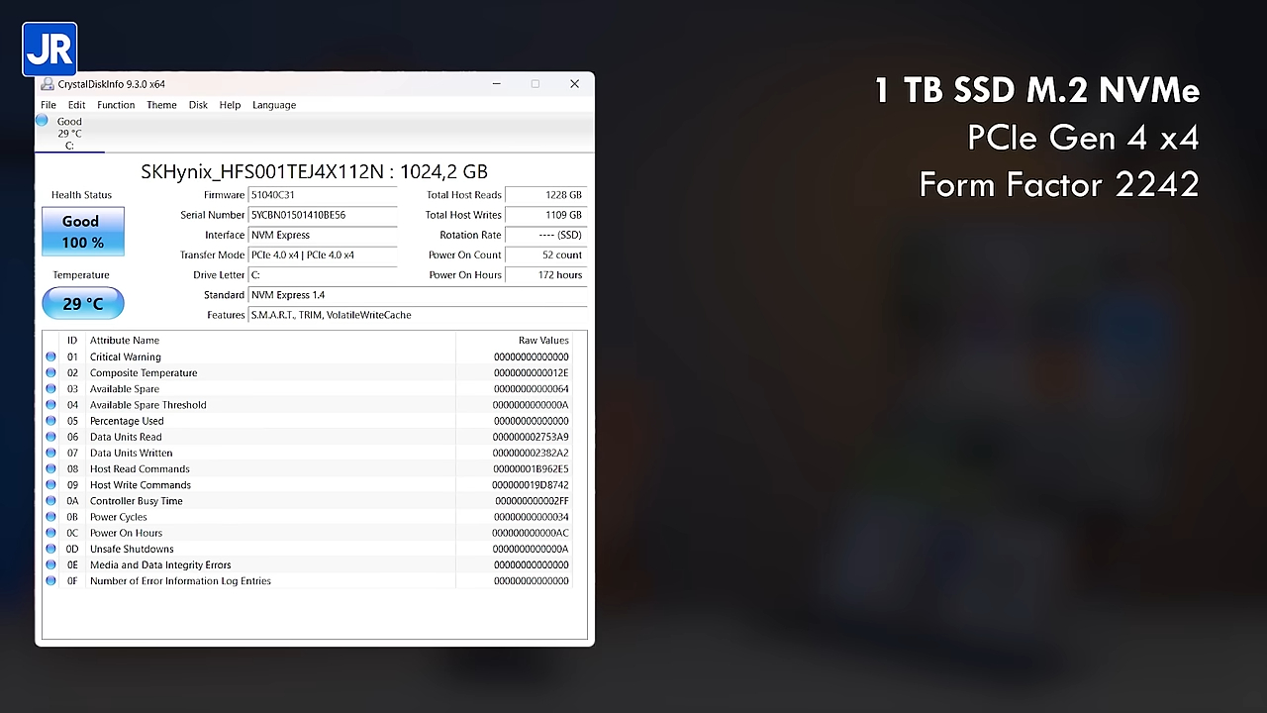The image size is (1267, 713).
Task: Select the "Data Units Written" attribute name
Action: pos(132,453)
